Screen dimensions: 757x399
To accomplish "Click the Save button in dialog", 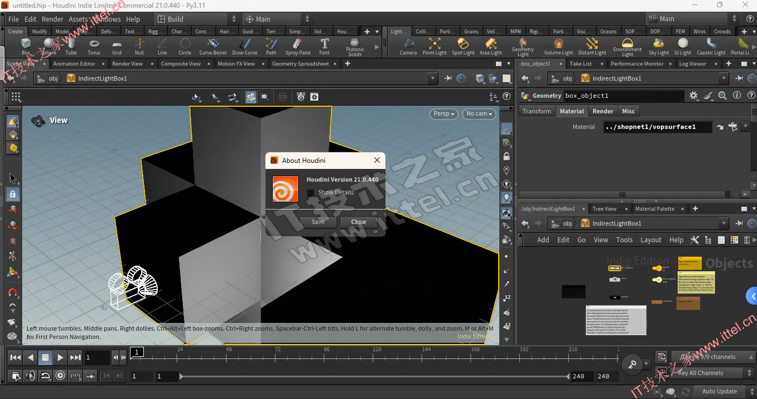I will (x=318, y=222).
